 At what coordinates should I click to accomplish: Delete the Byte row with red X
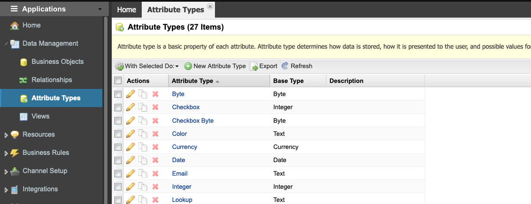click(x=155, y=94)
